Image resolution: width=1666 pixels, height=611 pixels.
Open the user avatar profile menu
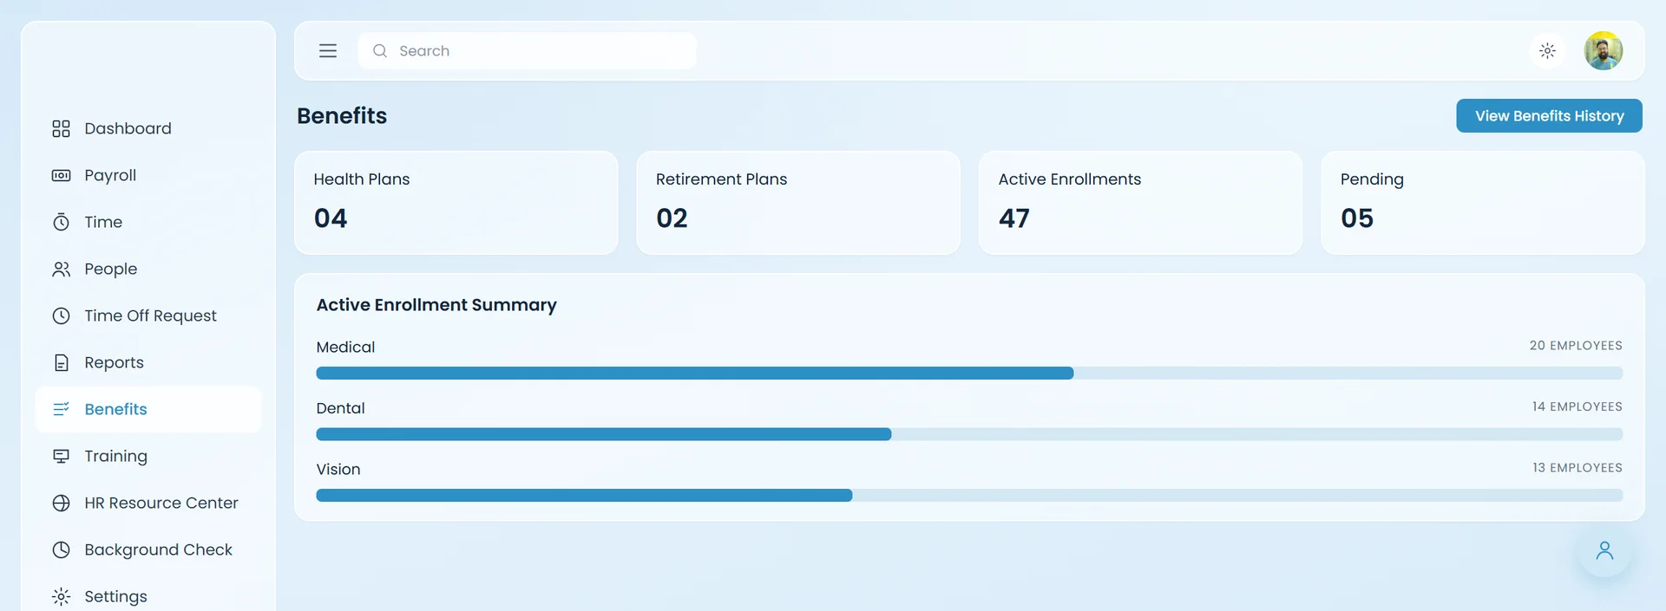[x=1604, y=51]
